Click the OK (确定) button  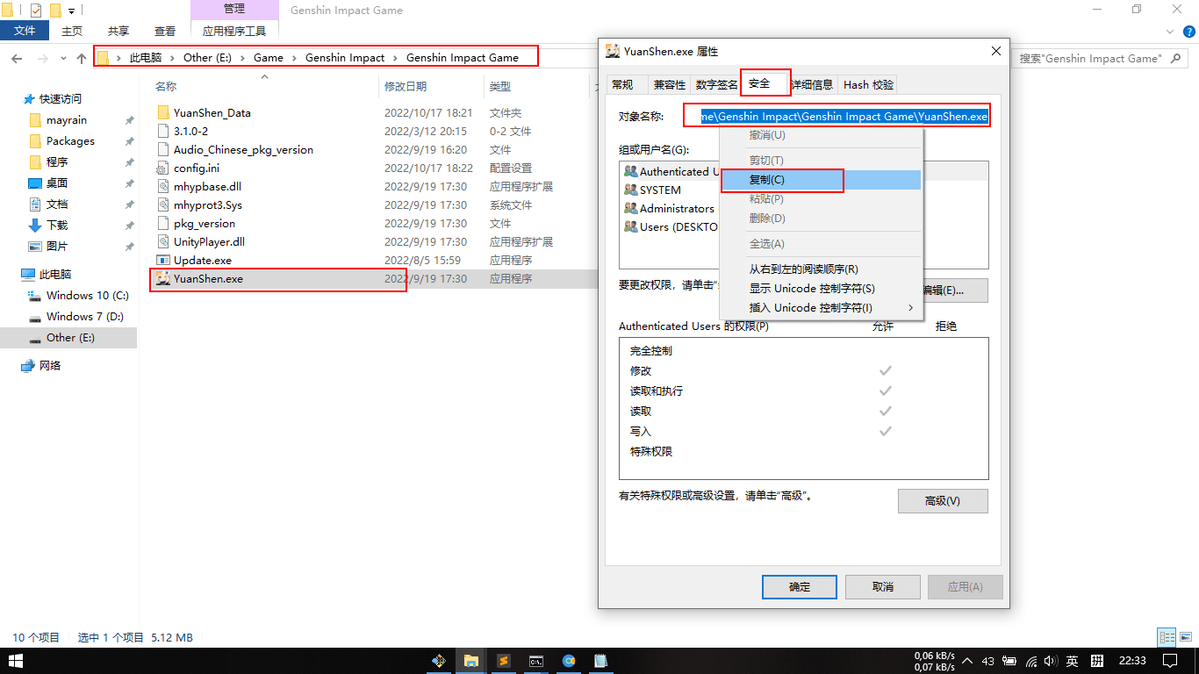[800, 586]
